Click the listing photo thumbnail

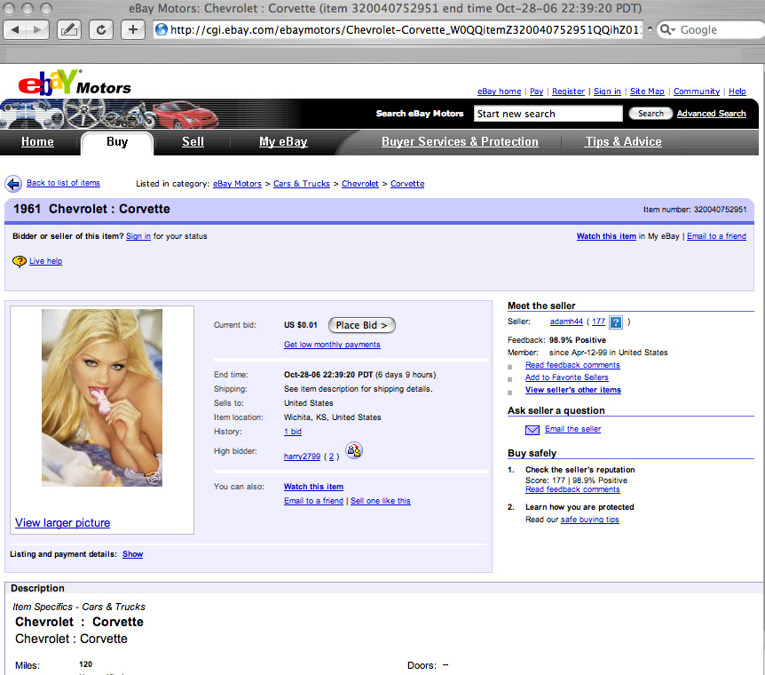point(102,398)
